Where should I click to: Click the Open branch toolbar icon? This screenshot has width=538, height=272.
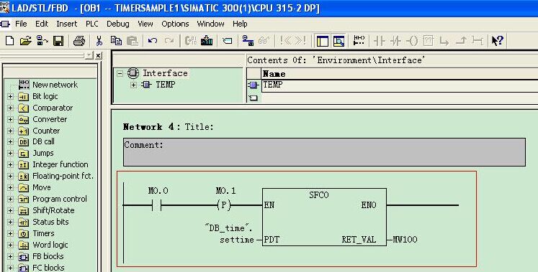[444, 42]
